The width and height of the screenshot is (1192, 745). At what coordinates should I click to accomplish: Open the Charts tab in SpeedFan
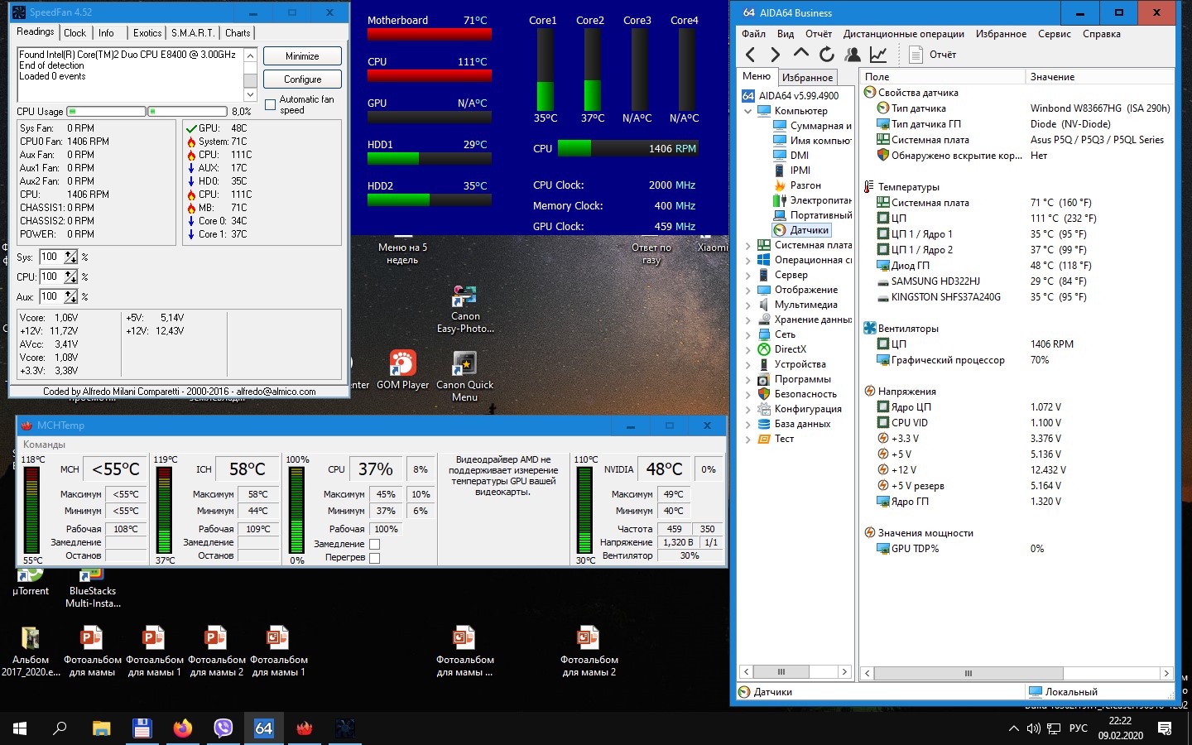[x=238, y=33]
